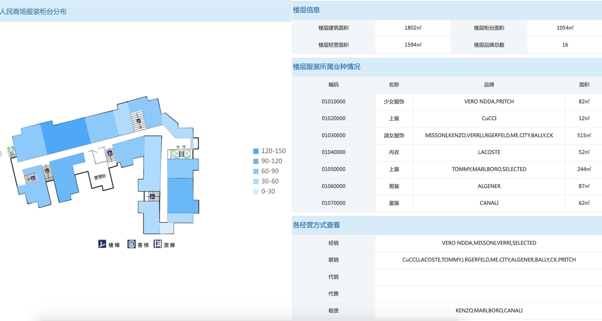This screenshot has width=602, height=321.
Task: Click the 货梯 freight elevator legend icon
Action: click(158, 244)
